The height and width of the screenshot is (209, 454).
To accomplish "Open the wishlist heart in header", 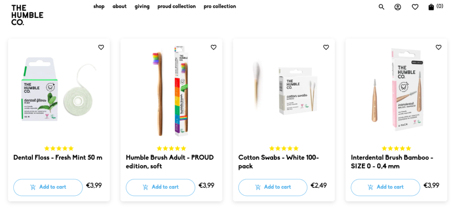I will (415, 7).
